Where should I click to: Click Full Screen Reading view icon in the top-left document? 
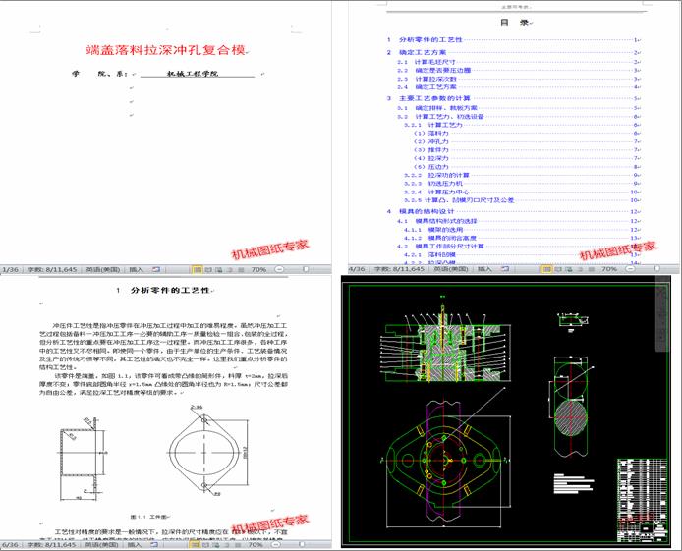point(208,269)
